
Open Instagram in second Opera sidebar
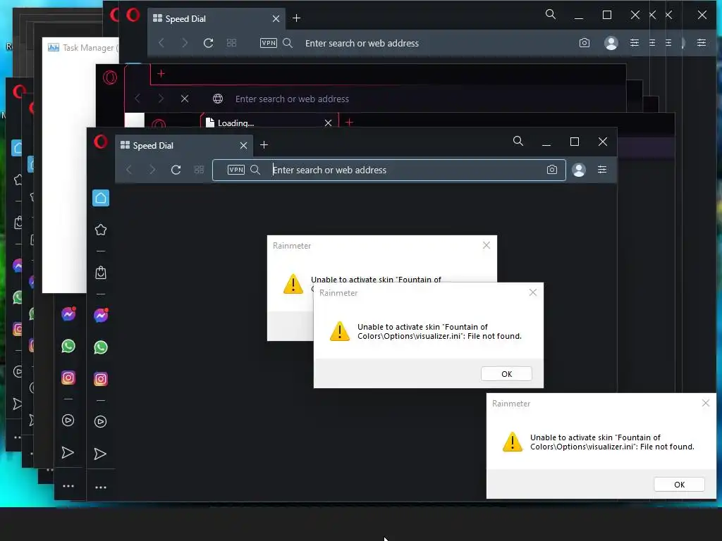(x=68, y=378)
